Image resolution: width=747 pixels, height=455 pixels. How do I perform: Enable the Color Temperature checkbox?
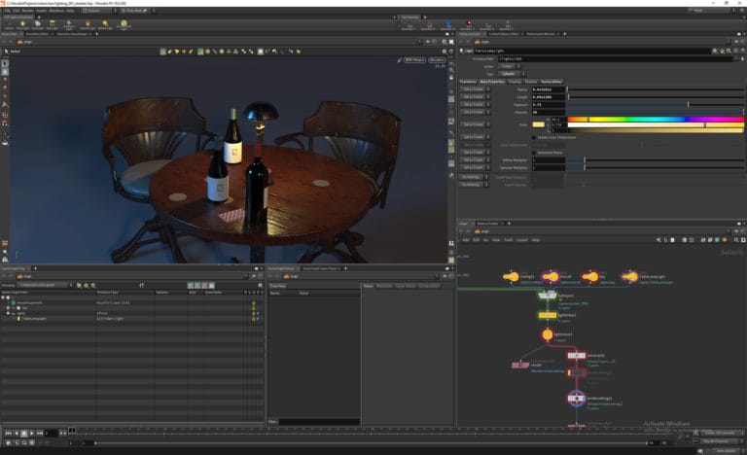(x=532, y=137)
